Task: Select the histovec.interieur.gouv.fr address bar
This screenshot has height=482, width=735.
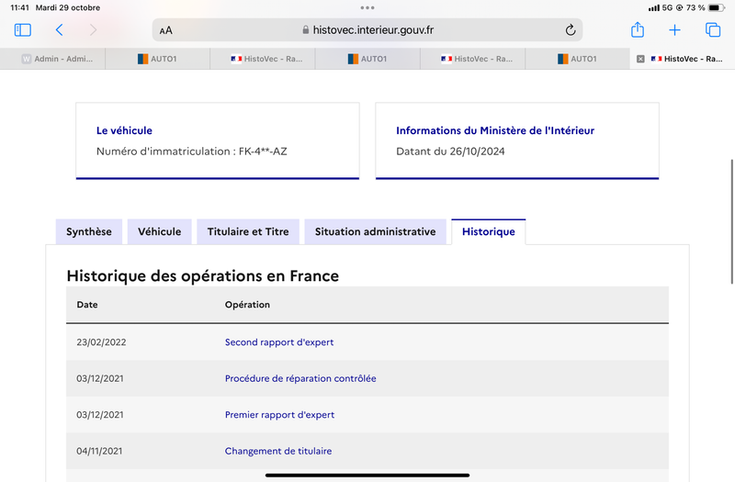Action: point(367,30)
